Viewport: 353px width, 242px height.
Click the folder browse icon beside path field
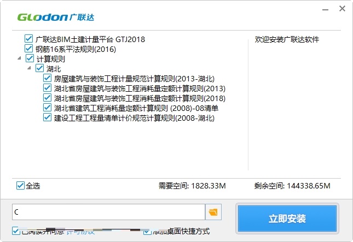[x=212, y=211]
